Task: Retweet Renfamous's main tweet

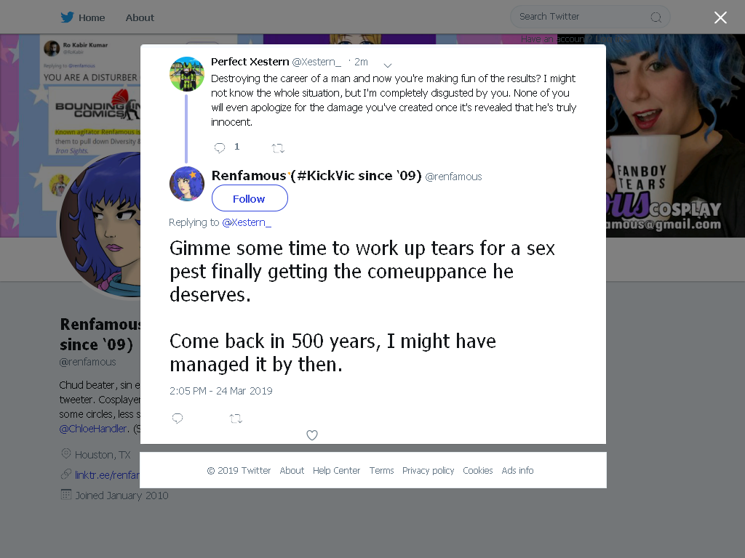Action: click(x=236, y=418)
